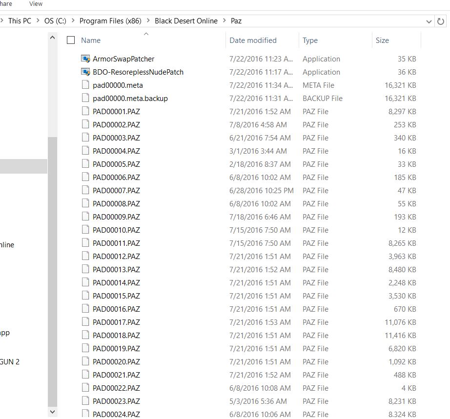
Task: Select the PAD00012.PAZ file icon
Action: pos(86,257)
